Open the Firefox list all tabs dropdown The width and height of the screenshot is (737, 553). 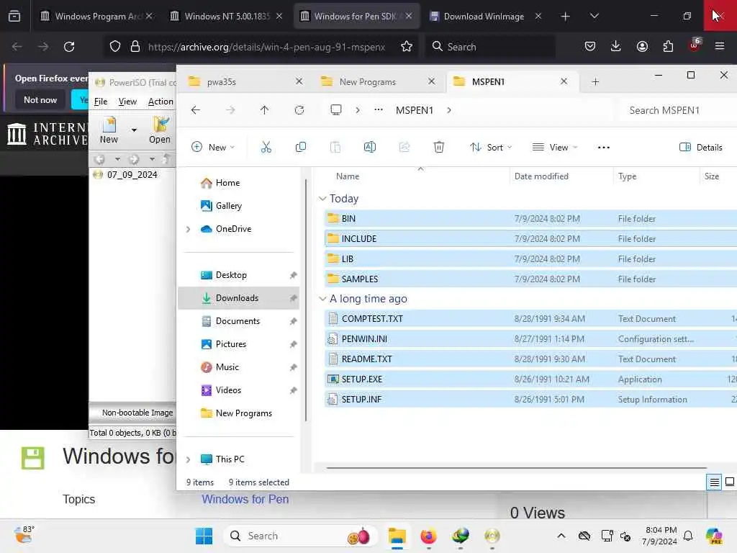click(x=594, y=16)
